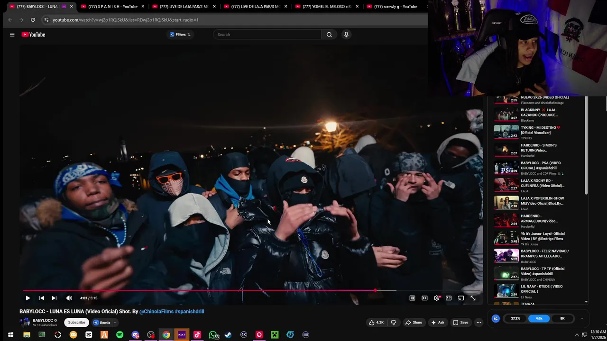Go back using browser back arrow

click(x=10, y=20)
